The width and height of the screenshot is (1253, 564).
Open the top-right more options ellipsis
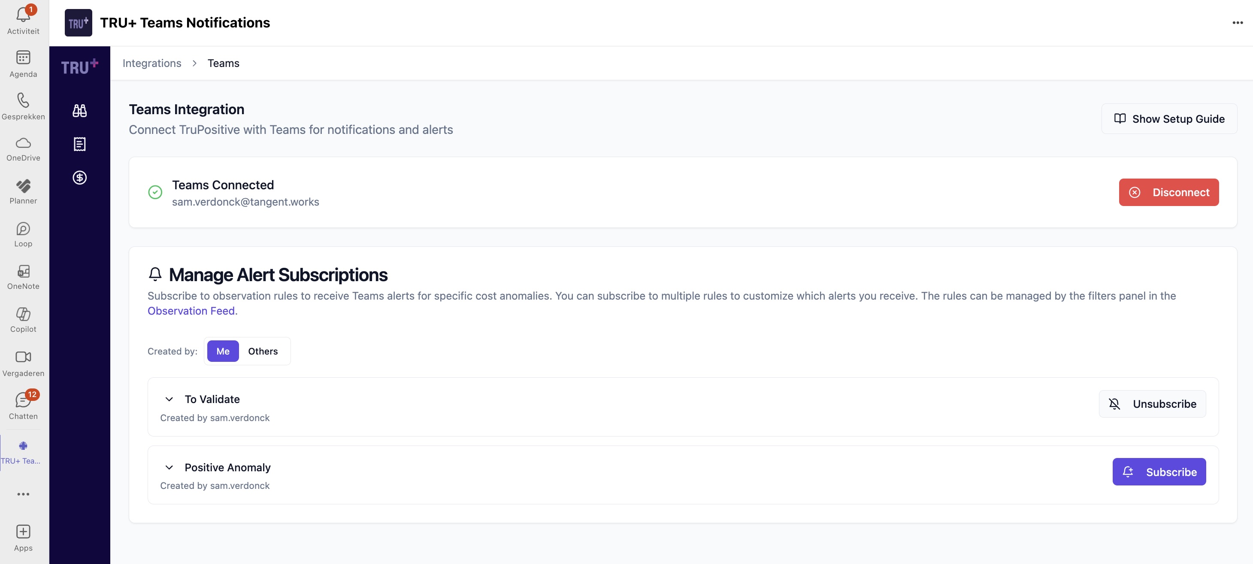[x=1238, y=23]
